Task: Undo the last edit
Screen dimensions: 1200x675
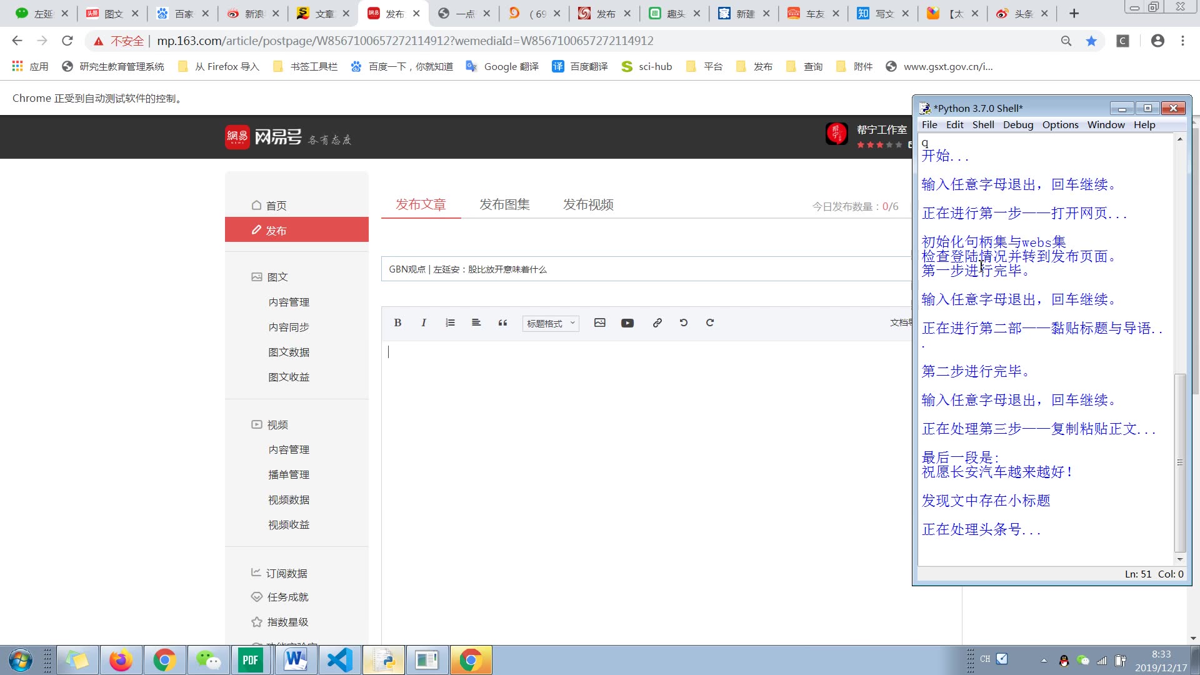Action: pos(684,323)
